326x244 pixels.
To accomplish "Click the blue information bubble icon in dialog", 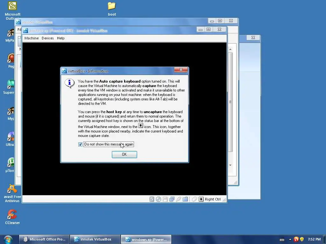I will (x=70, y=84).
